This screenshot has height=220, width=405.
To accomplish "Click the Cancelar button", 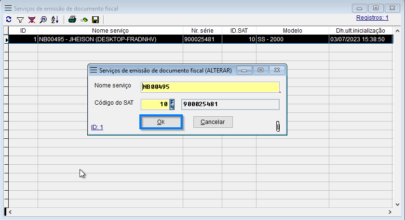I will (x=213, y=122).
